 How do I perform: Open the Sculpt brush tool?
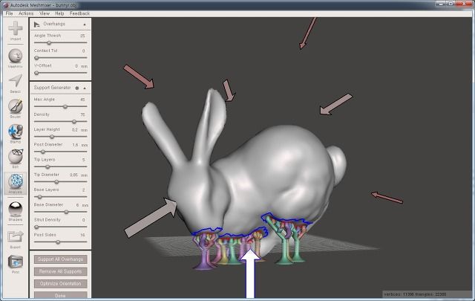15,106
